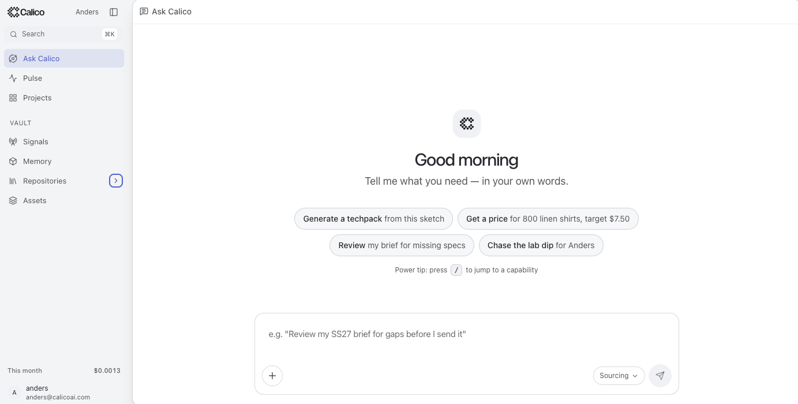Open the Anders workspace switcher
The image size is (798, 404).
coord(87,12)
